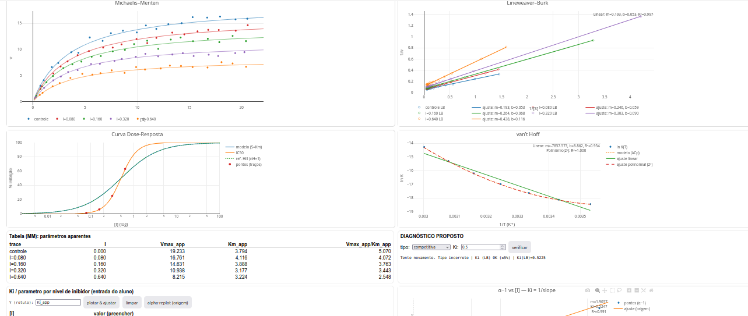Select the Pan tool in plot modebar
This screenshot has width=748, height=316.
click(605, 290)
